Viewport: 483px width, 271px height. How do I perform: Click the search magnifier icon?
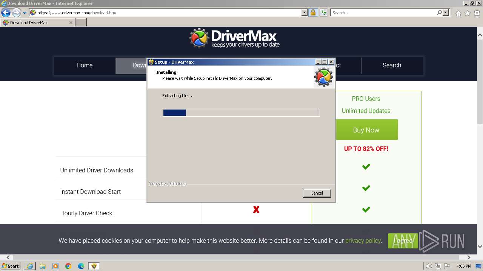click(x=439, y=13)
